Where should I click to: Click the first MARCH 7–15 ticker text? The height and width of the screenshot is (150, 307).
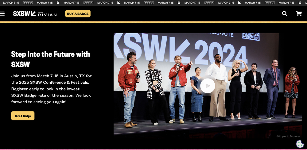coord(11,3)
